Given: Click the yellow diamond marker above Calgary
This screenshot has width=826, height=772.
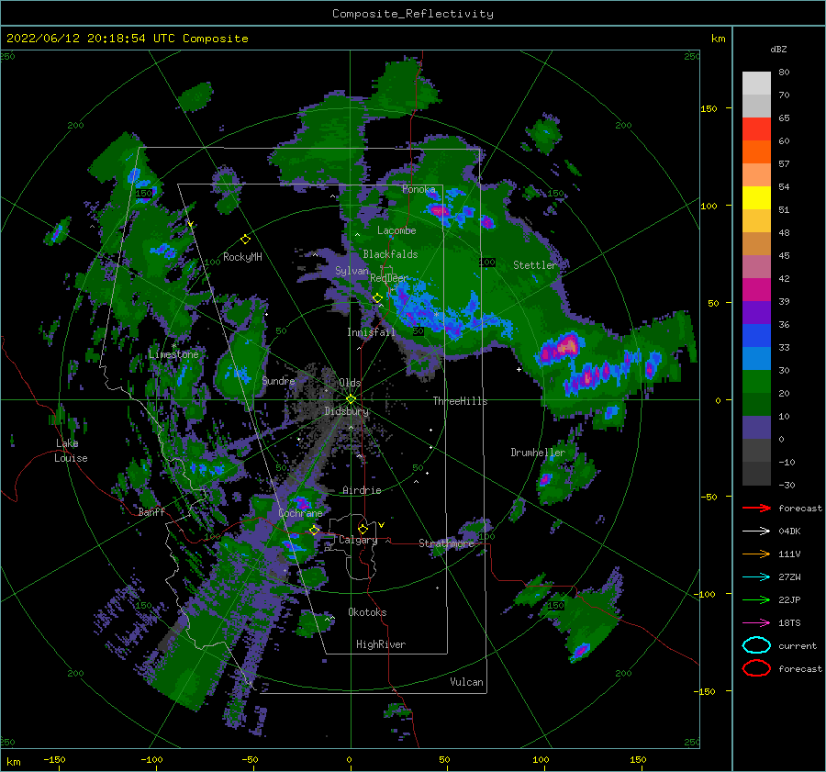Looking at the screenshot, I should click(363, 529).
